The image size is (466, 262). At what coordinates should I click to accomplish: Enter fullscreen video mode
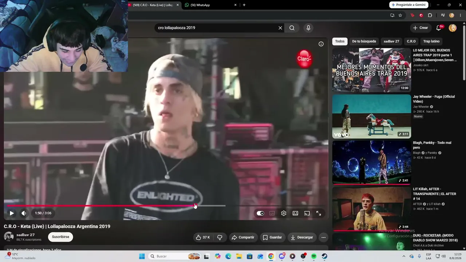319,213
